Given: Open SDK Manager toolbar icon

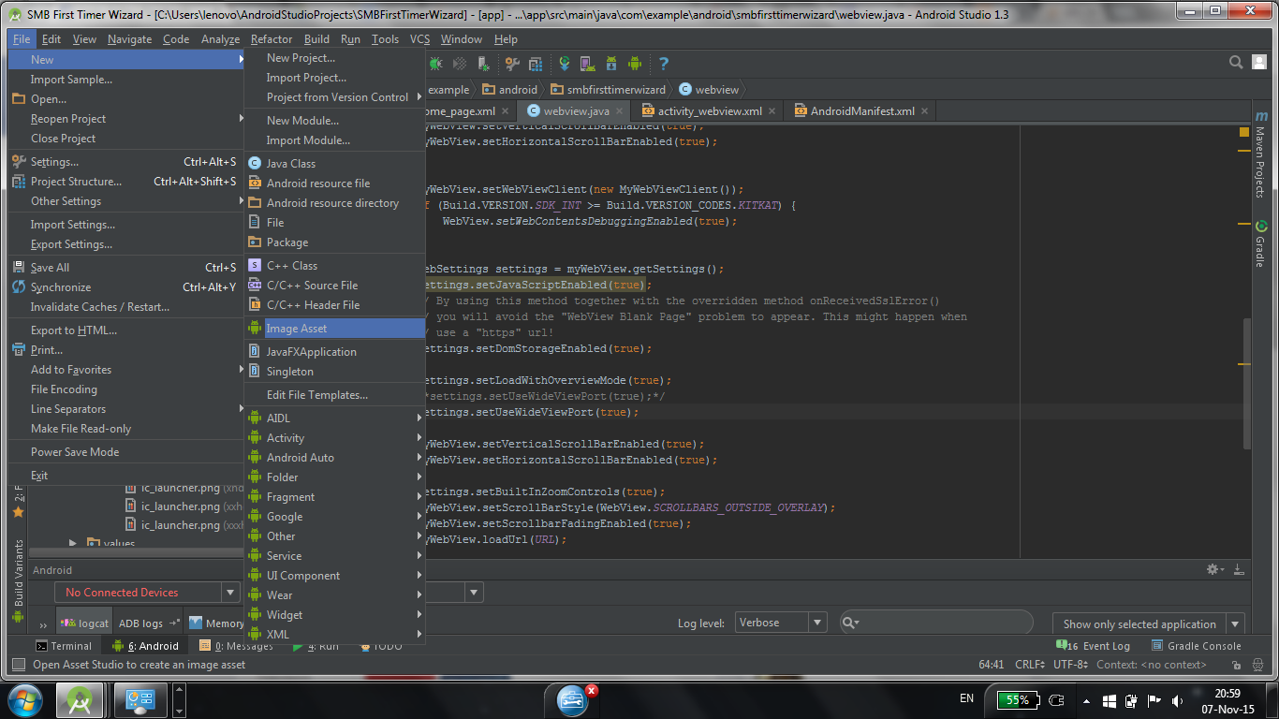Looking at the screenshot, I should click(x=610, y=64).
